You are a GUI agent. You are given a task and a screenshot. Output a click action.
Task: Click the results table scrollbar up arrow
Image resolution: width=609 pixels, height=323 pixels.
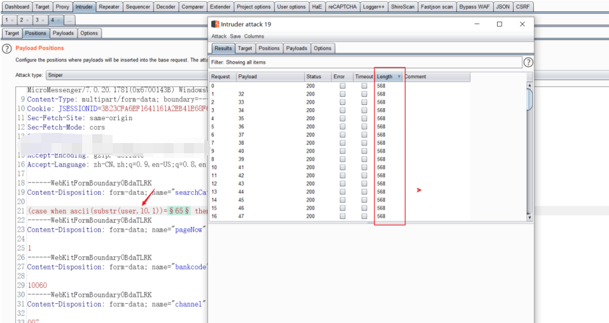point(529,85)
